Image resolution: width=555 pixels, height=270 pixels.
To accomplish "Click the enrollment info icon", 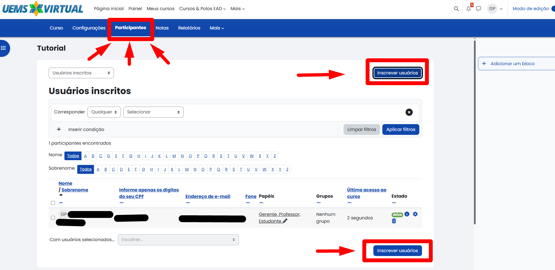I will (x=407, y=214).
